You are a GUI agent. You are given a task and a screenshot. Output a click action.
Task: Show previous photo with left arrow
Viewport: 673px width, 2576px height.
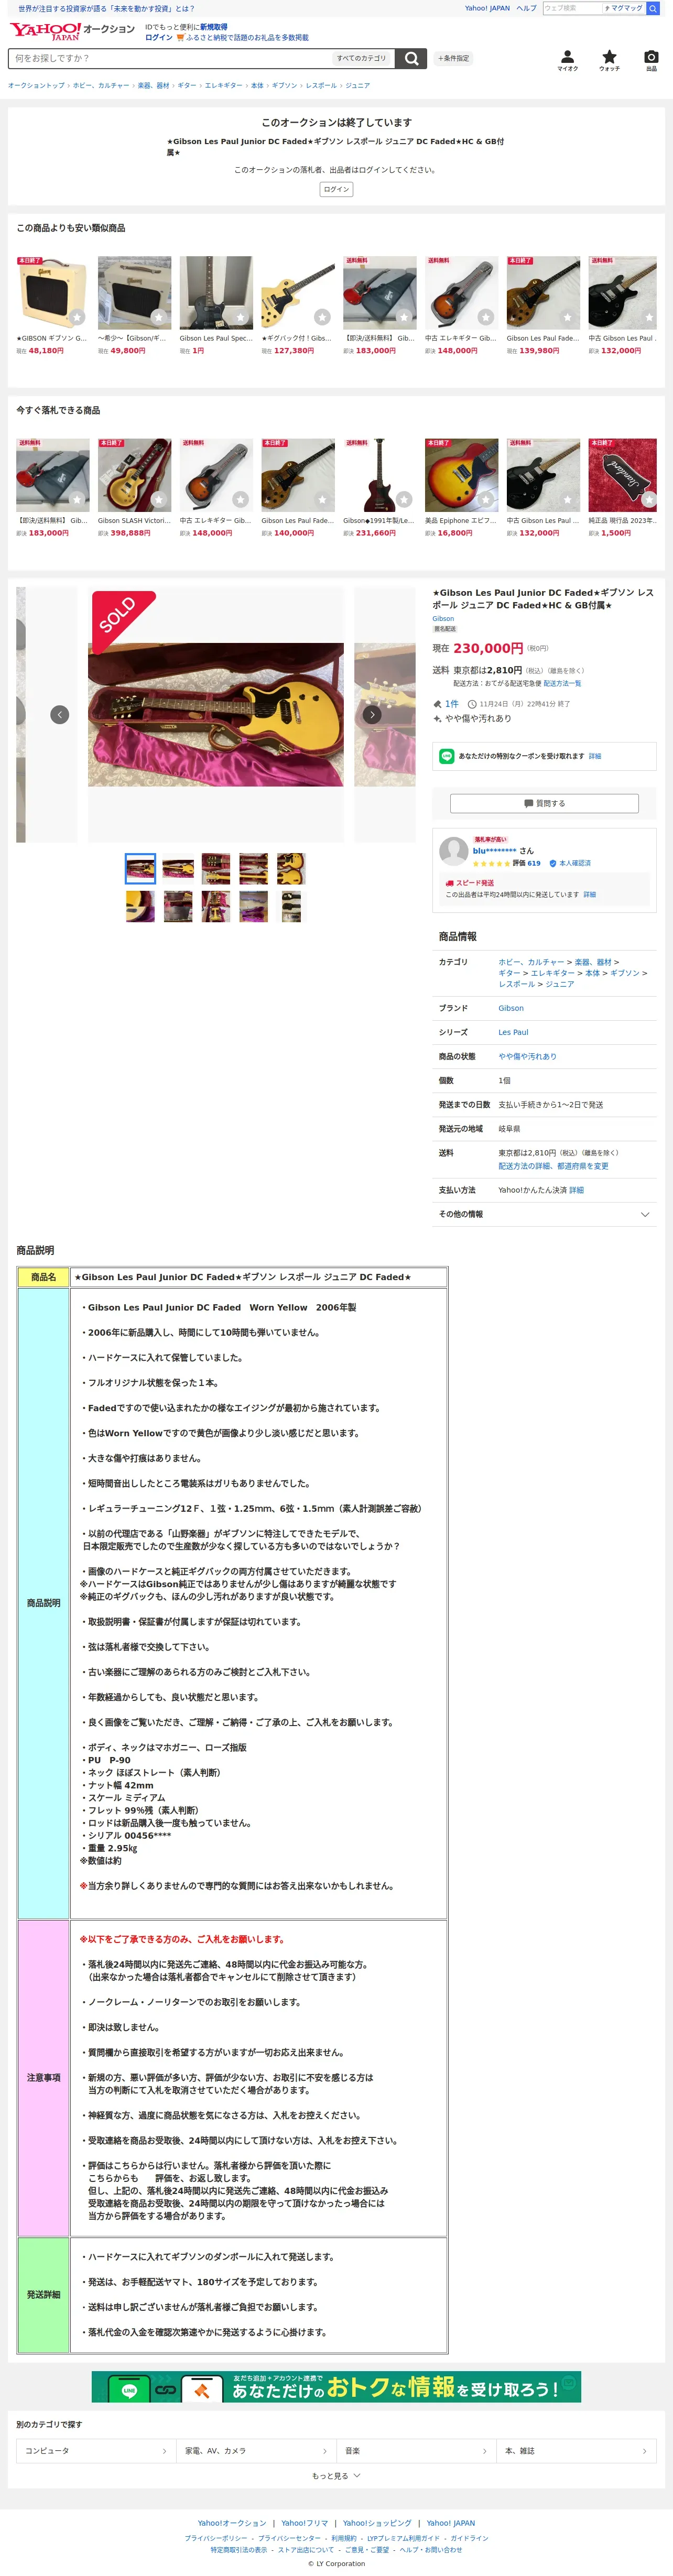(60, 714)
